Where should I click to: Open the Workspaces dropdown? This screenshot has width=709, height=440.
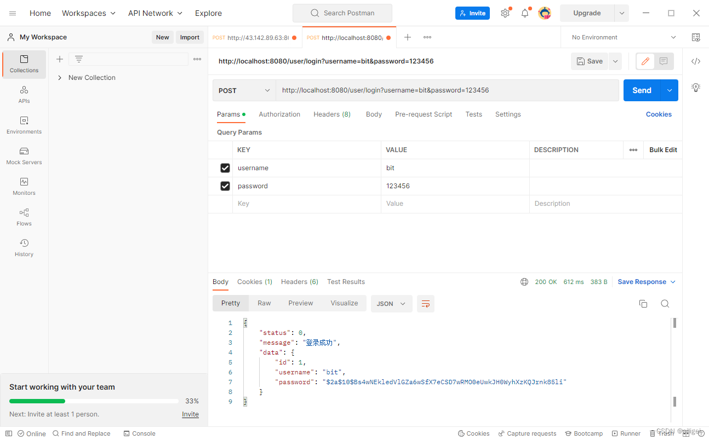89,13
